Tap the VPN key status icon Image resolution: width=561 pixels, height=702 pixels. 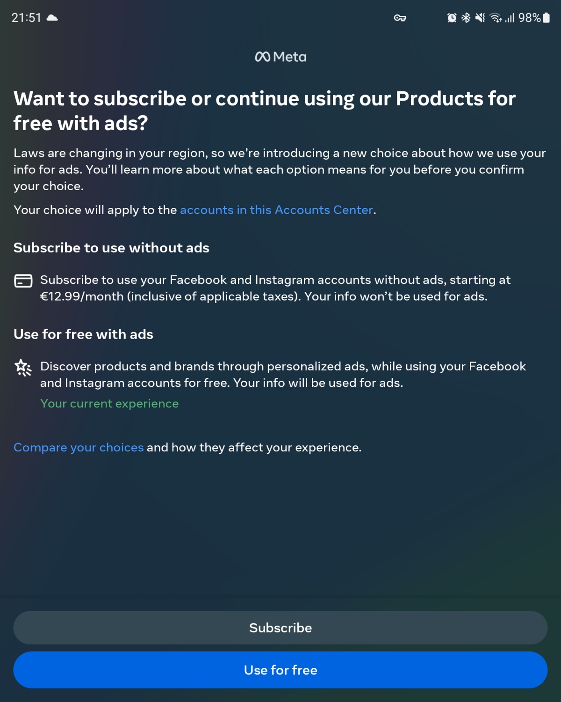tap(400, 18)
